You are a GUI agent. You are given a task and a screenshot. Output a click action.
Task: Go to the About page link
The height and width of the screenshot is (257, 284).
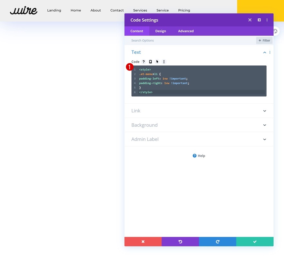(x=96, y=10)
